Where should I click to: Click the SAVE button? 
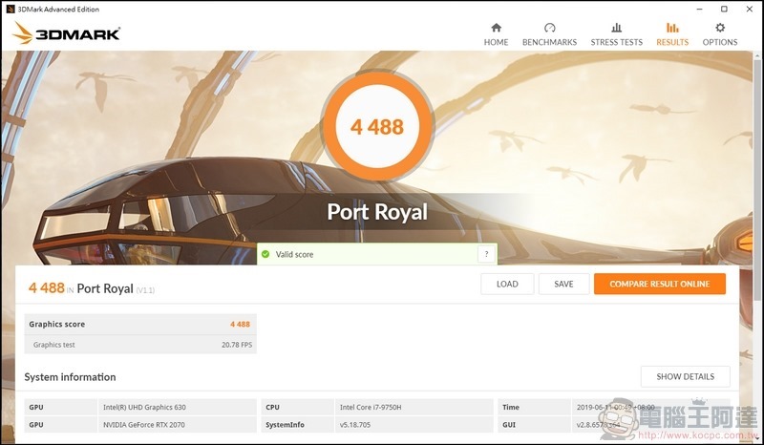563,284
